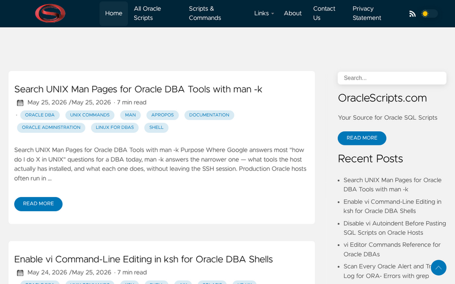Click calendar icon beside May 24, 2026 date
The image size is (455, 284).
point(20,273)
